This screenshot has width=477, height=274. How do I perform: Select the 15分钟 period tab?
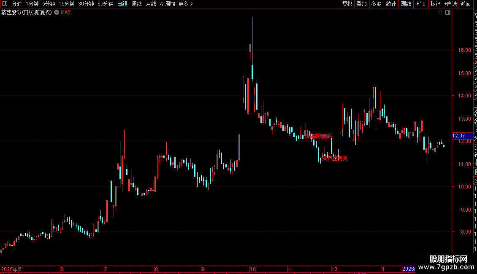[x=66, y=4]
